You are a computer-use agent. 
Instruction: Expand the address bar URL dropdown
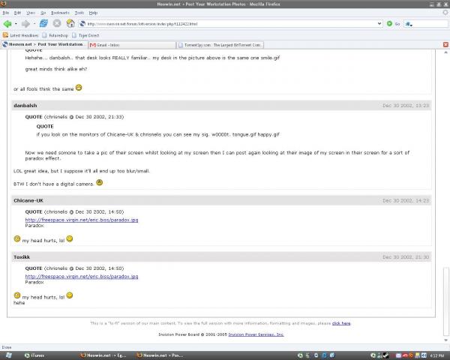pos(379,23)
